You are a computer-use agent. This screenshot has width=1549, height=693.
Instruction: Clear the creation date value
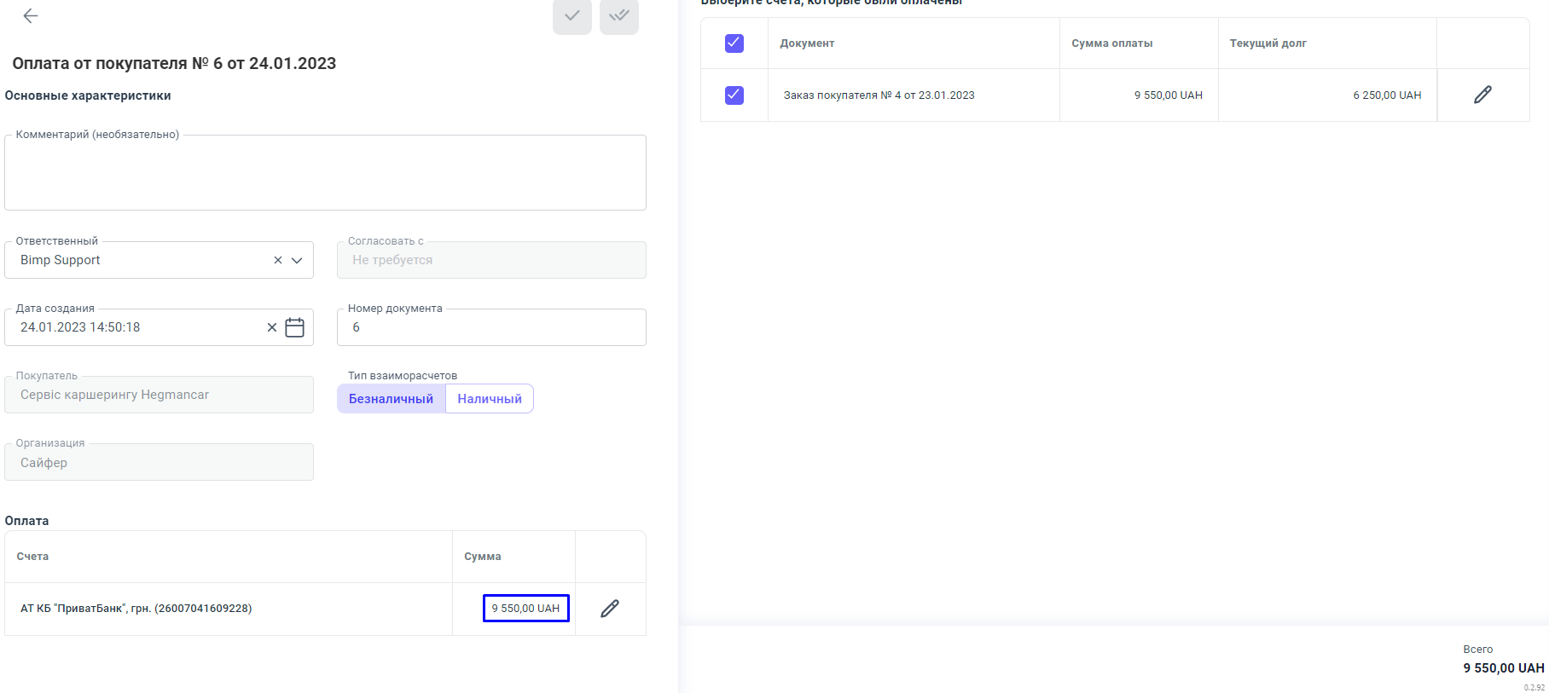272,327
